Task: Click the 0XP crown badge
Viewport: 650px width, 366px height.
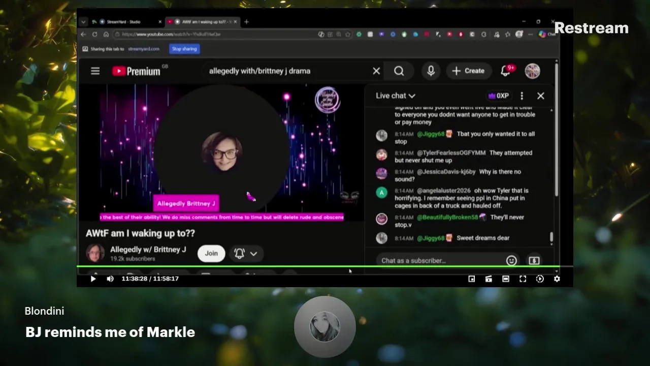Action: [x=498, y=96]
